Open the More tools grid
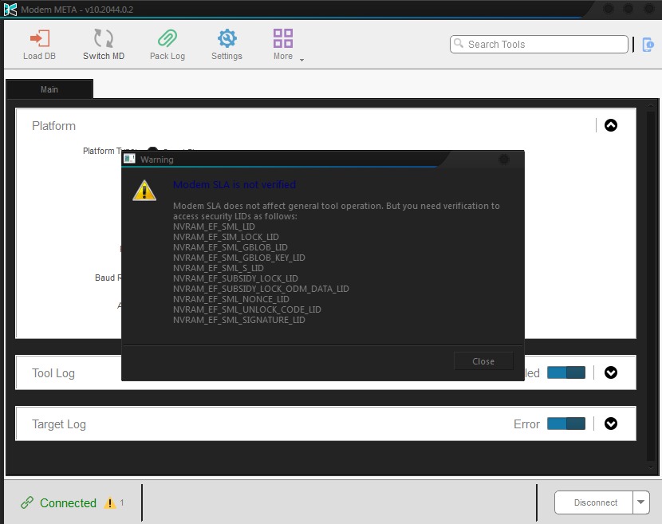This screenshot has height=524, width=662. [x=283, y=38]
